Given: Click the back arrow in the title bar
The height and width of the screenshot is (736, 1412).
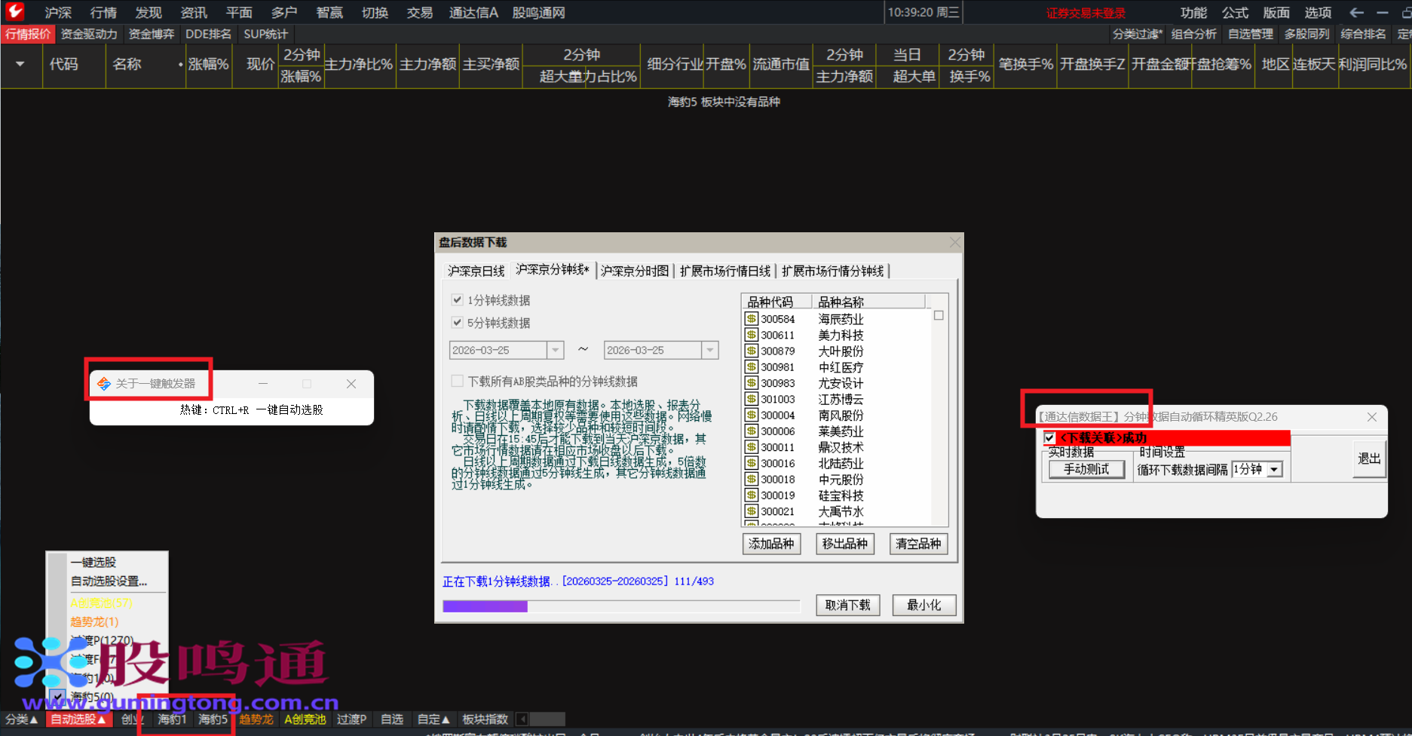Looking at the screenshot, I should coord(1356,13).
